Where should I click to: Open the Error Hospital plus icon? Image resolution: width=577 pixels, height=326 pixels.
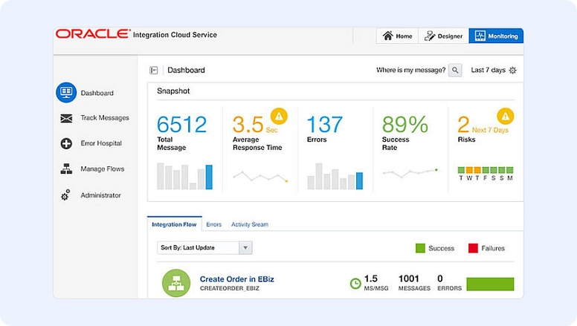[66, 143]
